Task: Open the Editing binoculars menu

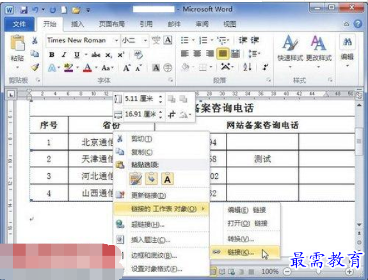Action: tap(347, 51)
